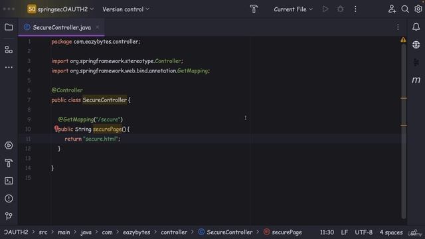This screenshot has width=425, height=239.
Task: Click the project icon badge in title bar
Action: tap(31, 9)
